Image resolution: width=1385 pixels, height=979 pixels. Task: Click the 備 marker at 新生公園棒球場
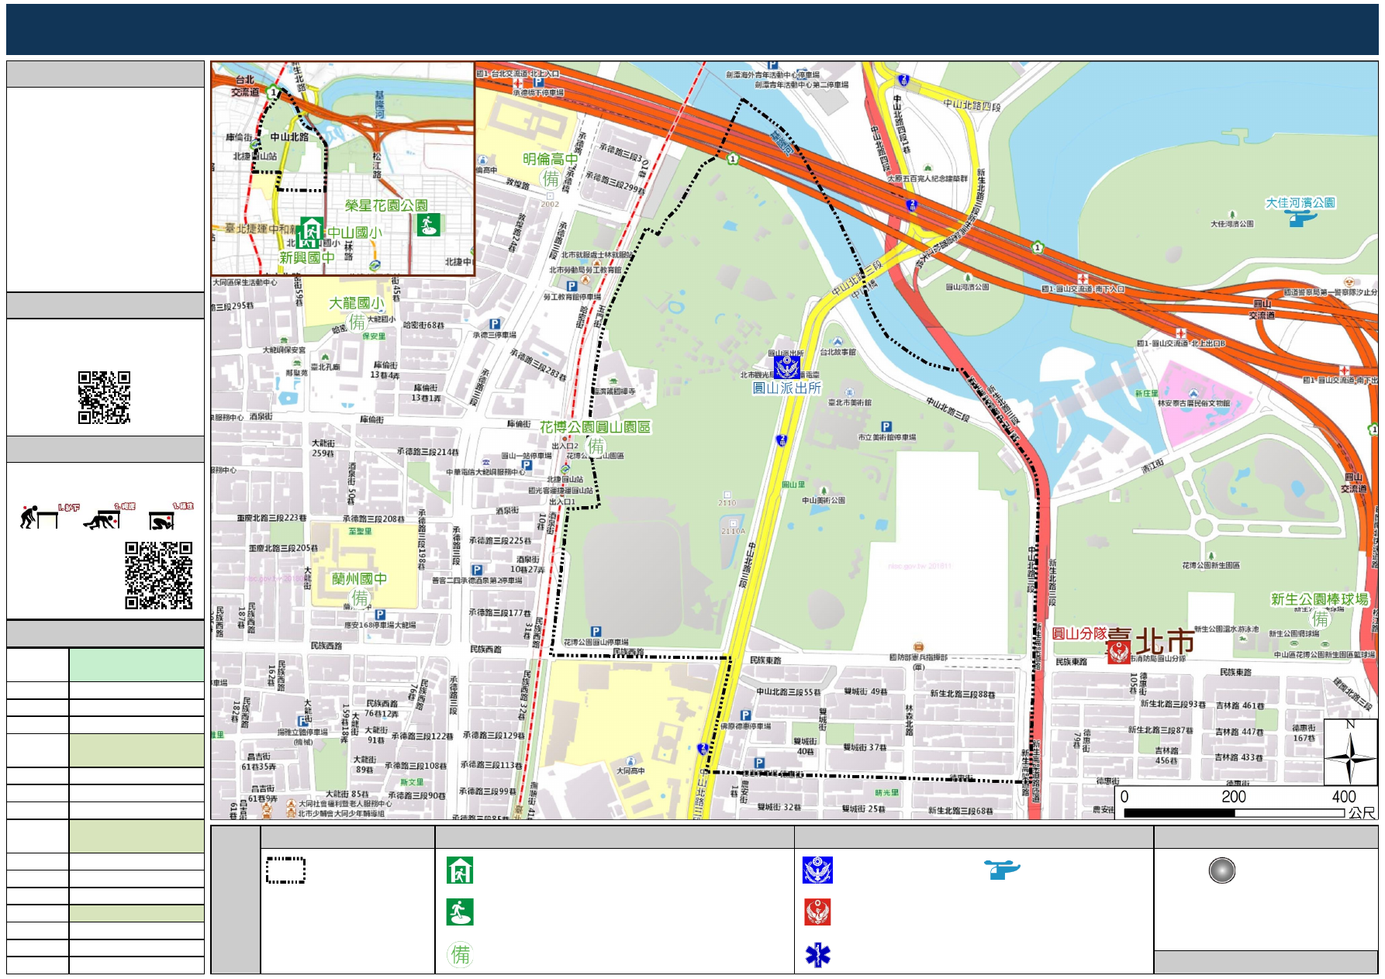(x=1319, y=619)
